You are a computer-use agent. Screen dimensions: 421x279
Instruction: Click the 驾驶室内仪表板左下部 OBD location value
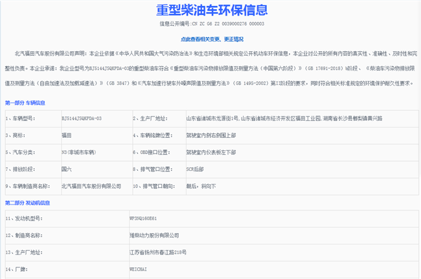(210, 152)
